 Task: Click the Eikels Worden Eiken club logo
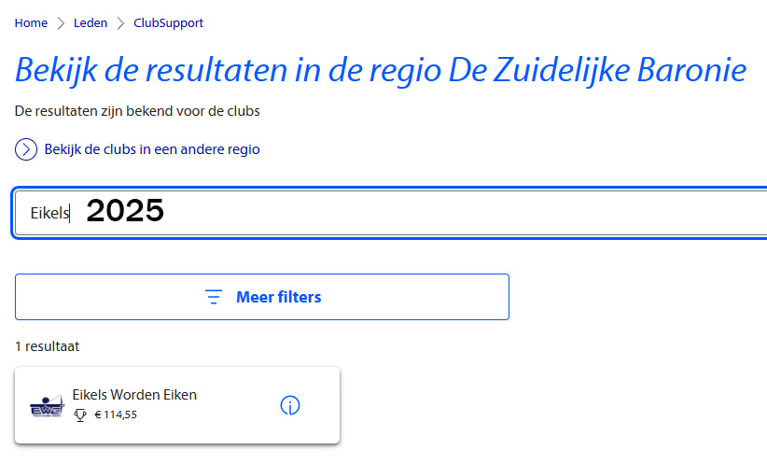(46, 406)
